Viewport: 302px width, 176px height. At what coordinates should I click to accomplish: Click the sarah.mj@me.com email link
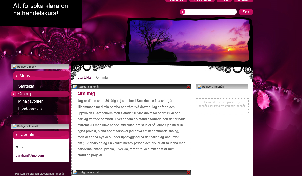[x=30, y=156]
